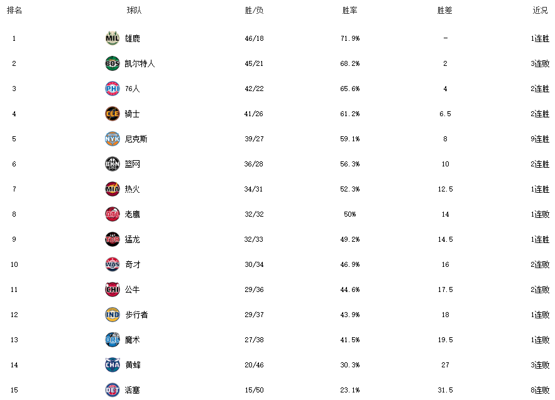Click the Milwaukee Bucks MIL logo
Screen dimensions: 555x400
(x=112, y=38)
